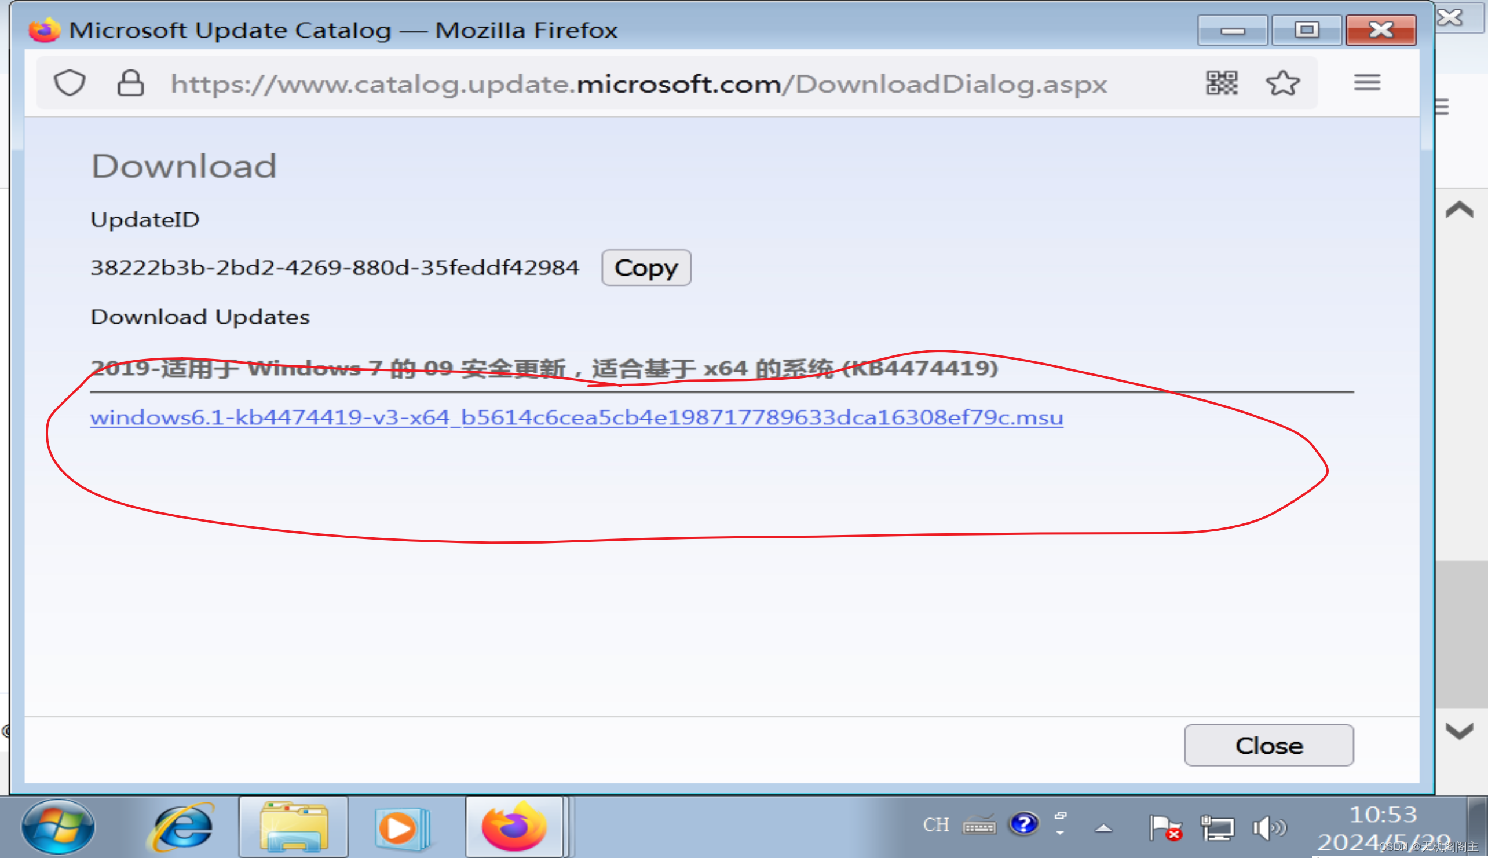
Task: Close the download dialog with Close button
Action: click(1268, 746)
